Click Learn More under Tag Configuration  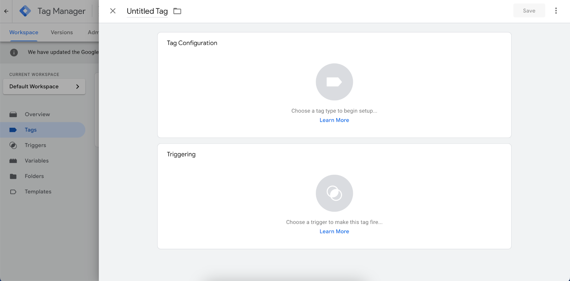click(x=334, y=120)
